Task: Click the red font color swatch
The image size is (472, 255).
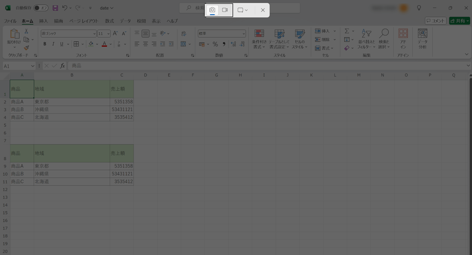Action: (104, 46)
